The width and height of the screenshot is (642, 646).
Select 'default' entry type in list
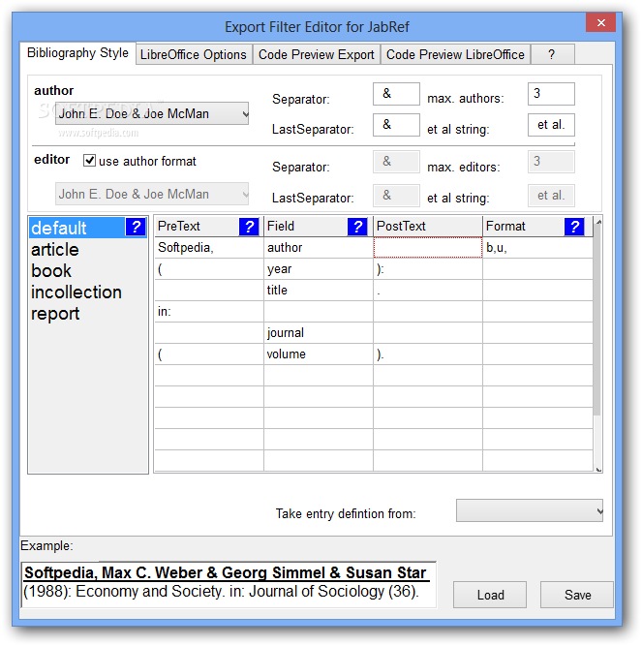77,228
